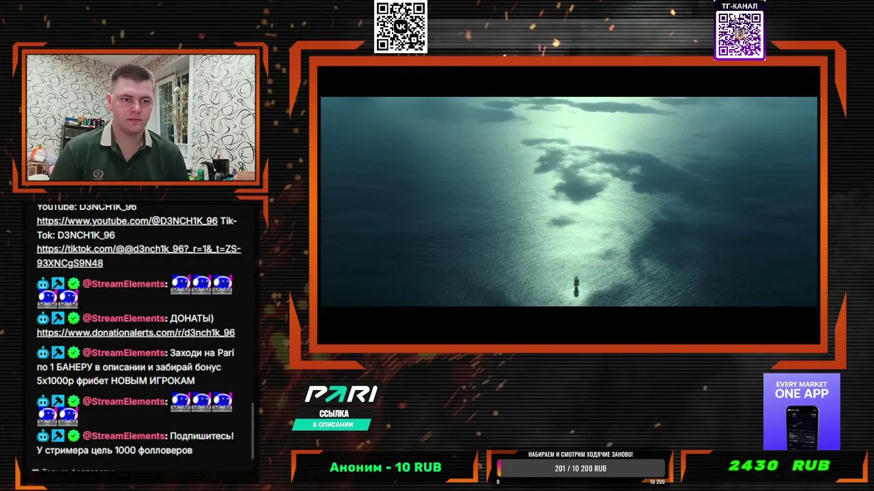Open the TikTok d3nch1k_96 link
874x491 pixels.
pyautogui.click(x=139, y=256)
